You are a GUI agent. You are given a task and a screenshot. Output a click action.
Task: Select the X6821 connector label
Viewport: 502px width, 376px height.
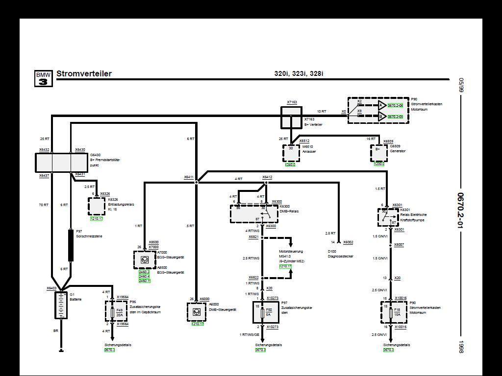(253, 237)
